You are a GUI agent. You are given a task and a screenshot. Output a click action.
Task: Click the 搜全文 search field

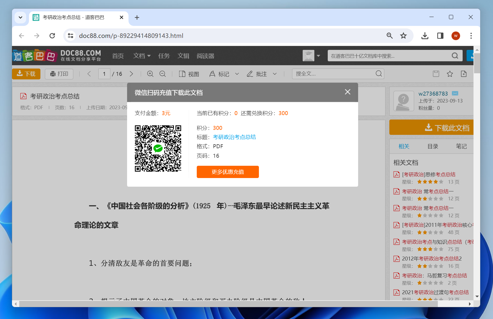click(x=334, y=74)
